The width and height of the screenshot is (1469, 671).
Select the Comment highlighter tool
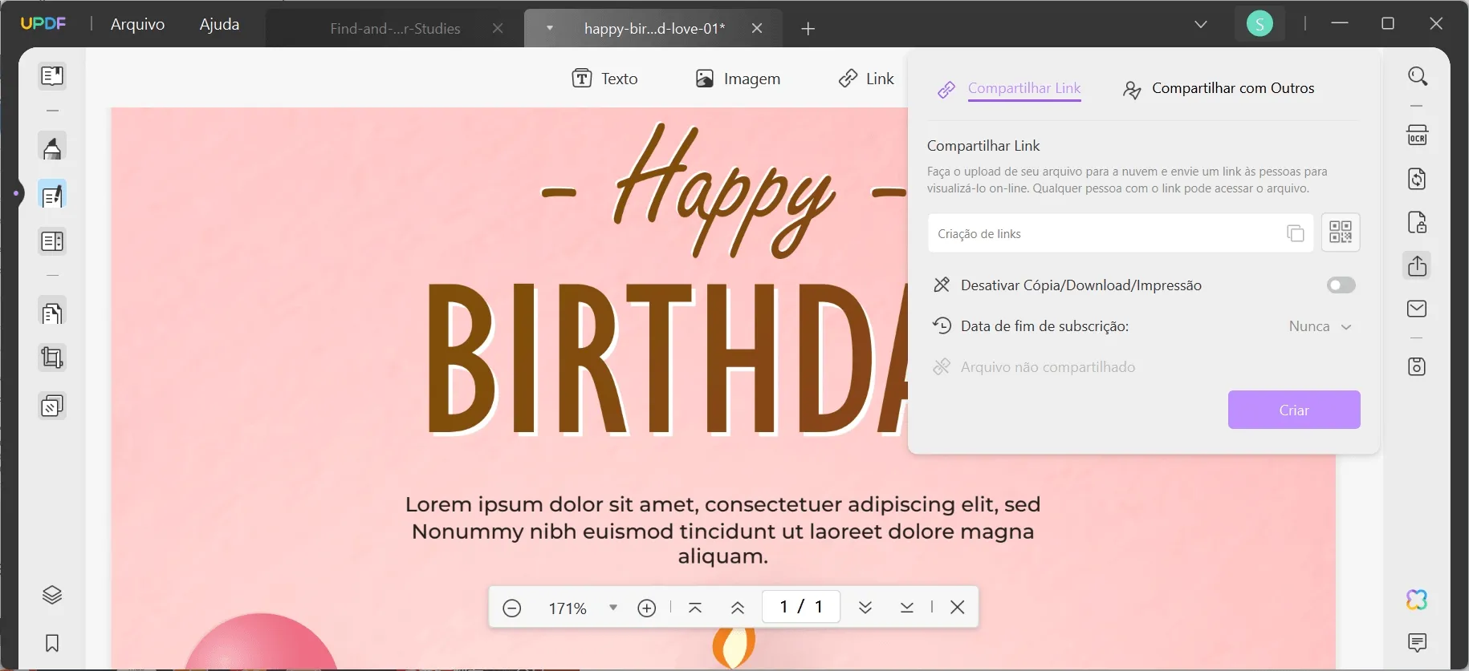point(52,148)
